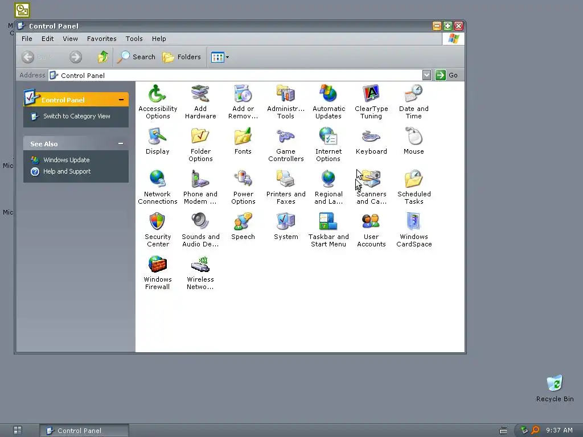Select Automatic Updates icon
Image resolution: width=583 pixels, height=437 pixels.
(x=329, y=101)
